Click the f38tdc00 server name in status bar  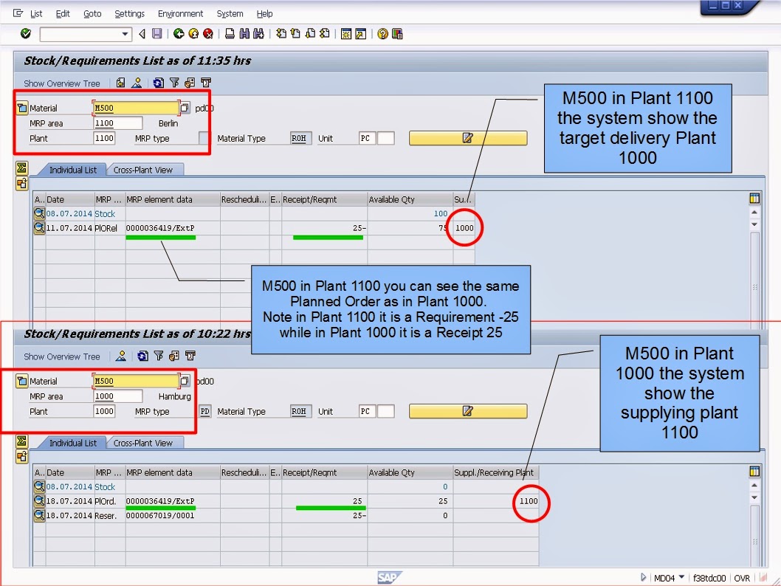709,578
